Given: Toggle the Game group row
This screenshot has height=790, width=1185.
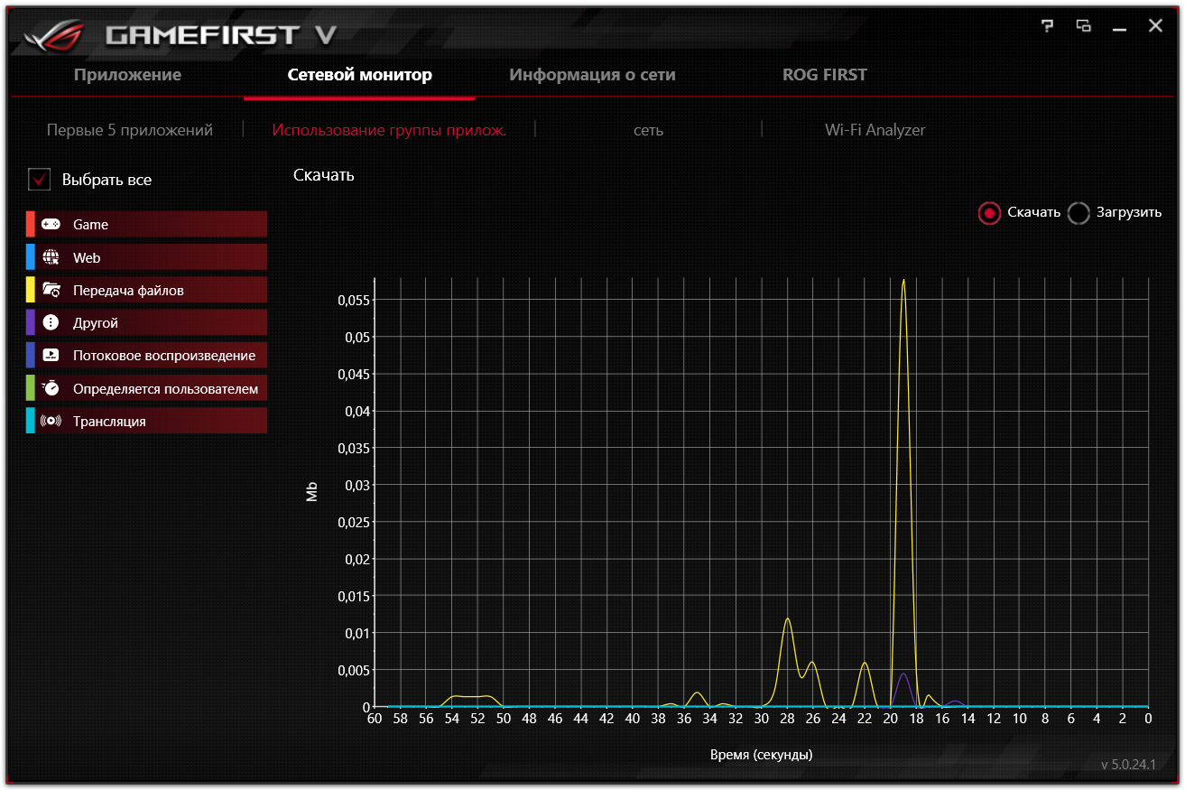Looking at the screenshot, I should [146, 224].
